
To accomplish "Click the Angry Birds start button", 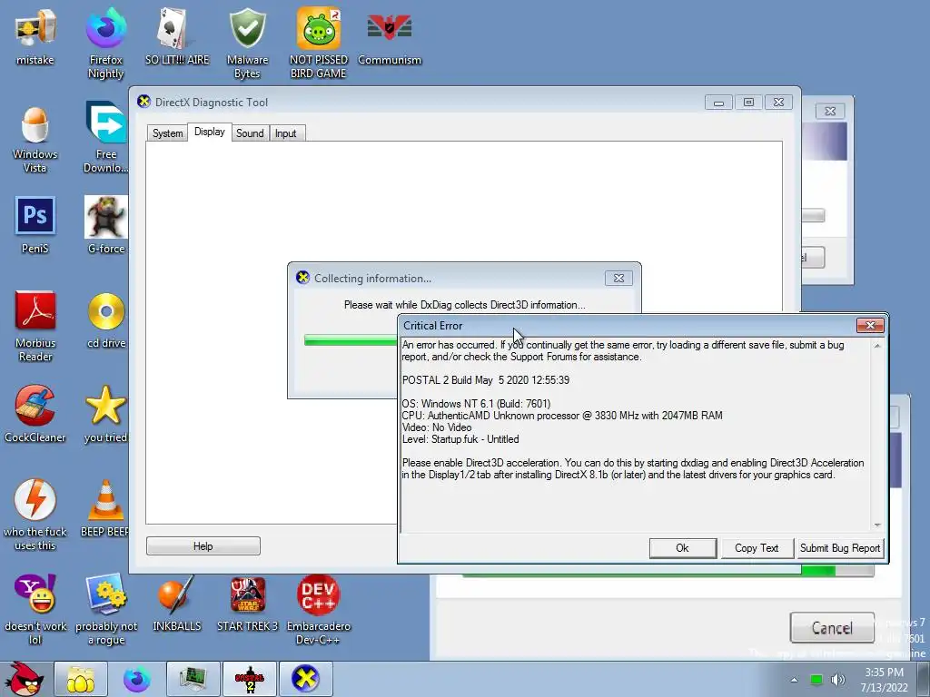I will click(24, 679).
